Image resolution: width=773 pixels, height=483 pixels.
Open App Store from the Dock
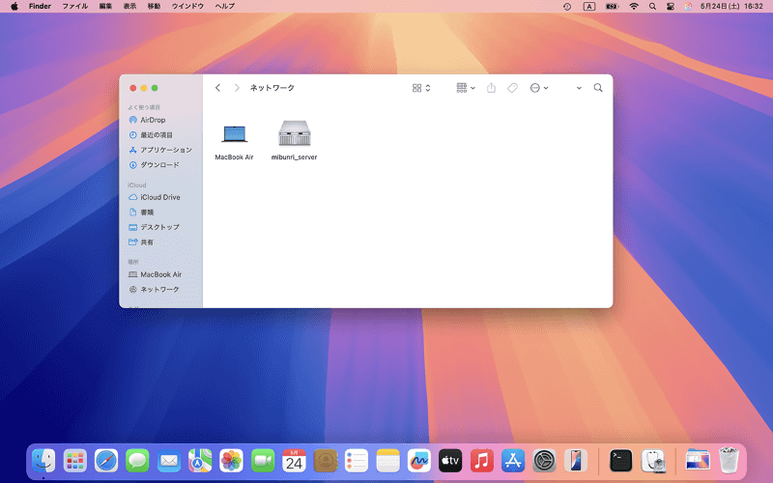[513, 462]
